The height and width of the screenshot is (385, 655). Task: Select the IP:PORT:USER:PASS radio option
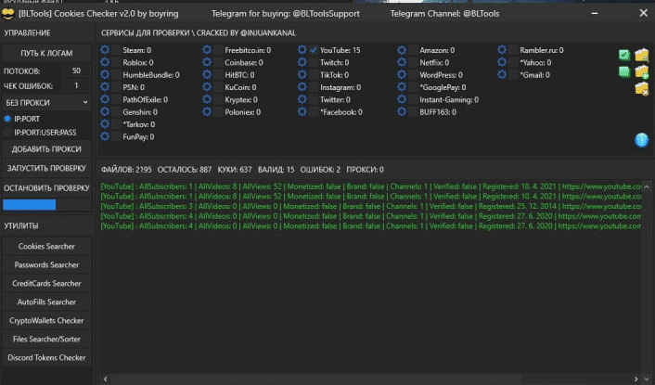[8, 133]
